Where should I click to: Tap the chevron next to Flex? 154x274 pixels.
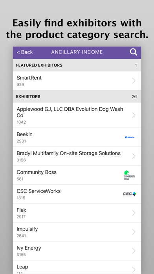134,213
